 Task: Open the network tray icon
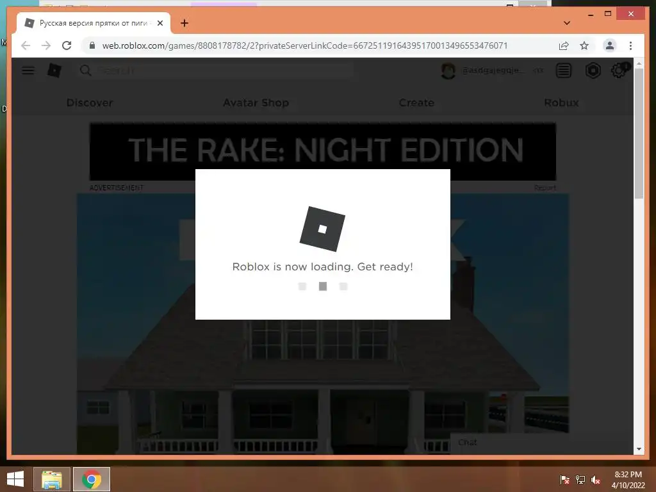[x=580, y=480]
